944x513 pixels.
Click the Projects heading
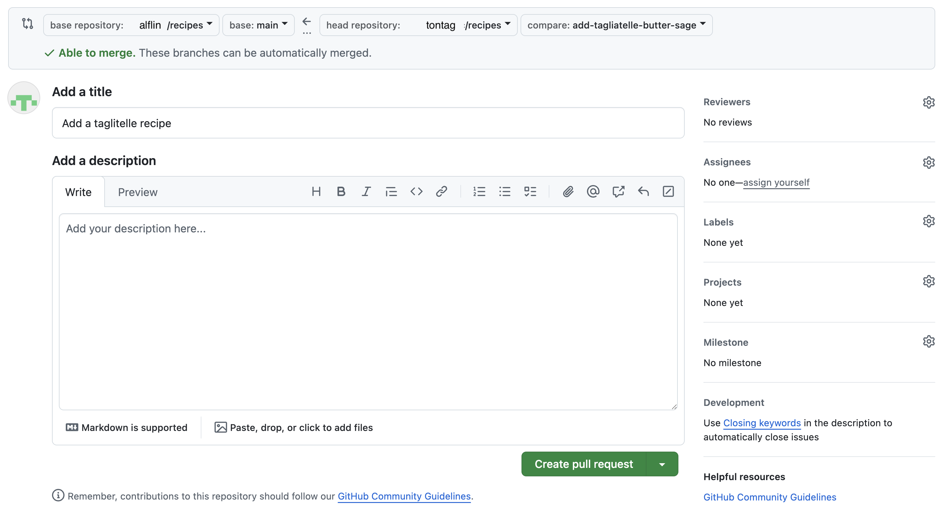[722, 282]
